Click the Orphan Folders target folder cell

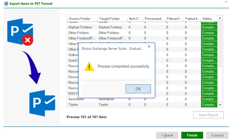pos(112,27)
